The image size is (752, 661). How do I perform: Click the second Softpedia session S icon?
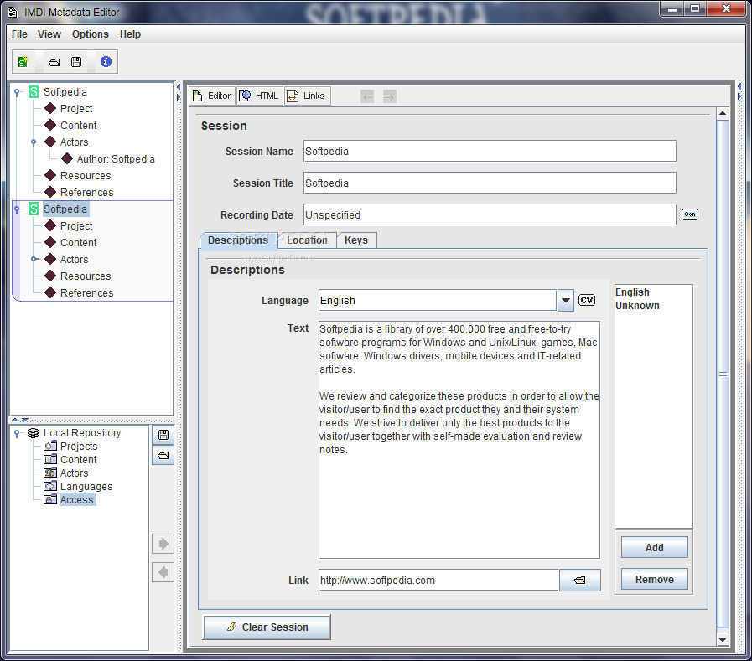[x=34, y=209]
